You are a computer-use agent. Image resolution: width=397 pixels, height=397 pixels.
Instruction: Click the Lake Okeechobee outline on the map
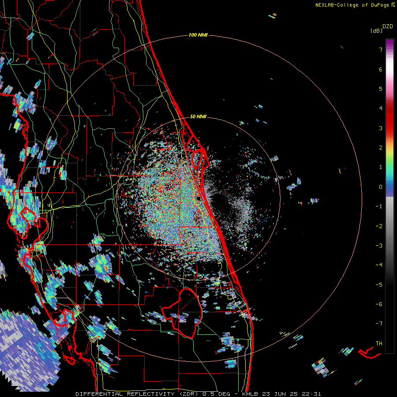pyautogui.click(x=182, y=313)
